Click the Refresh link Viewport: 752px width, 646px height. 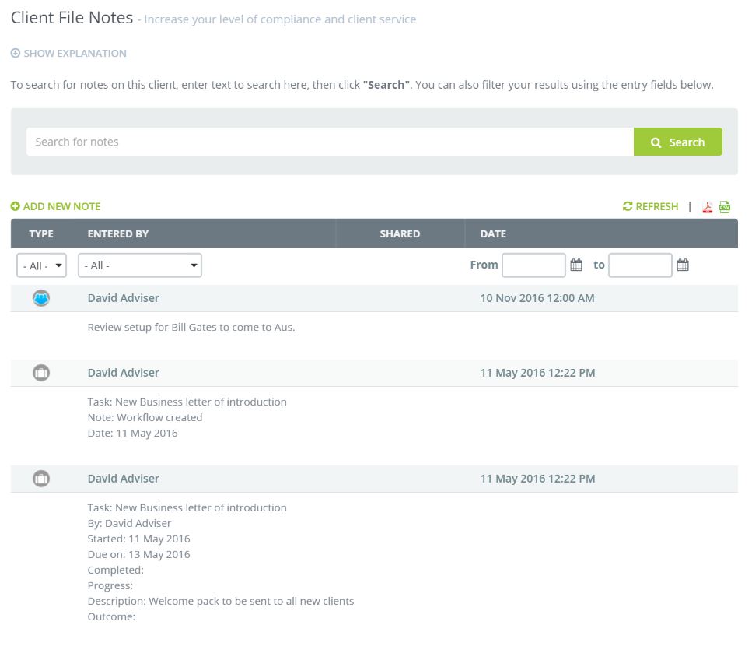point(651,207)
